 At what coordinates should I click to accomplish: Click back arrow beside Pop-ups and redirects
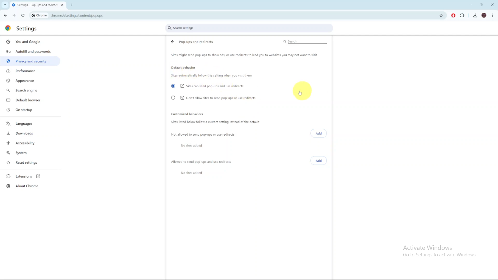pyautogui.click(x=173, y=42)
